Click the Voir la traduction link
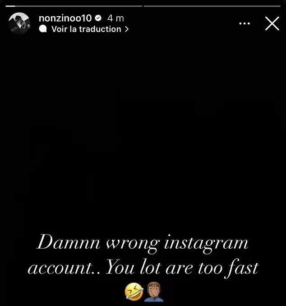 tap(86, 29)
